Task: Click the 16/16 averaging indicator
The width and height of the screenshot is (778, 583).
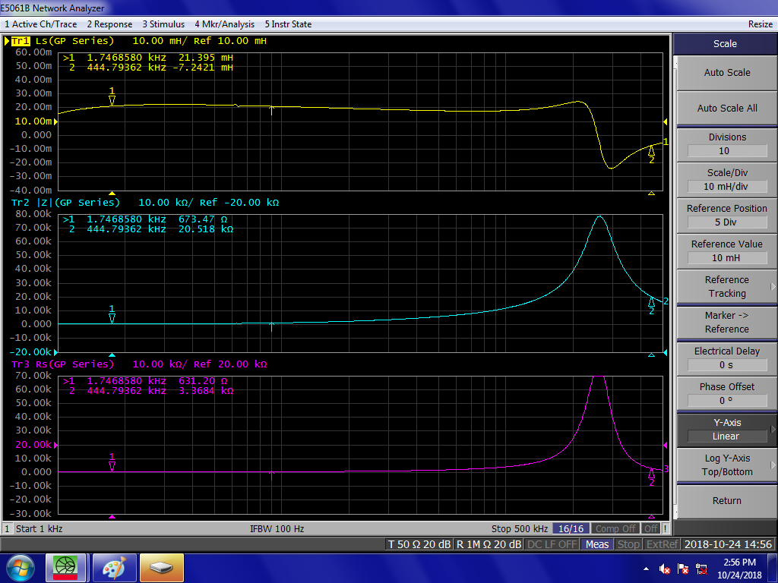Action: pyautogui.click(x=571, y=528)
